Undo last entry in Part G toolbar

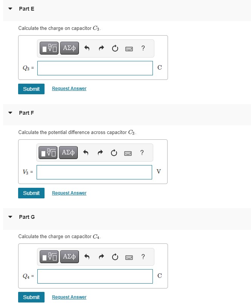[x=87, y=257]
